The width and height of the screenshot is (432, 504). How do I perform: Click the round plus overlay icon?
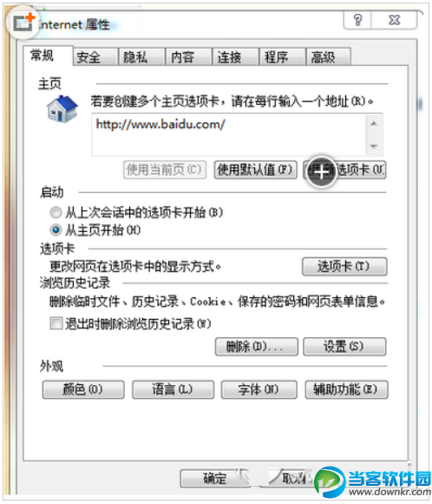click(321, 172)
